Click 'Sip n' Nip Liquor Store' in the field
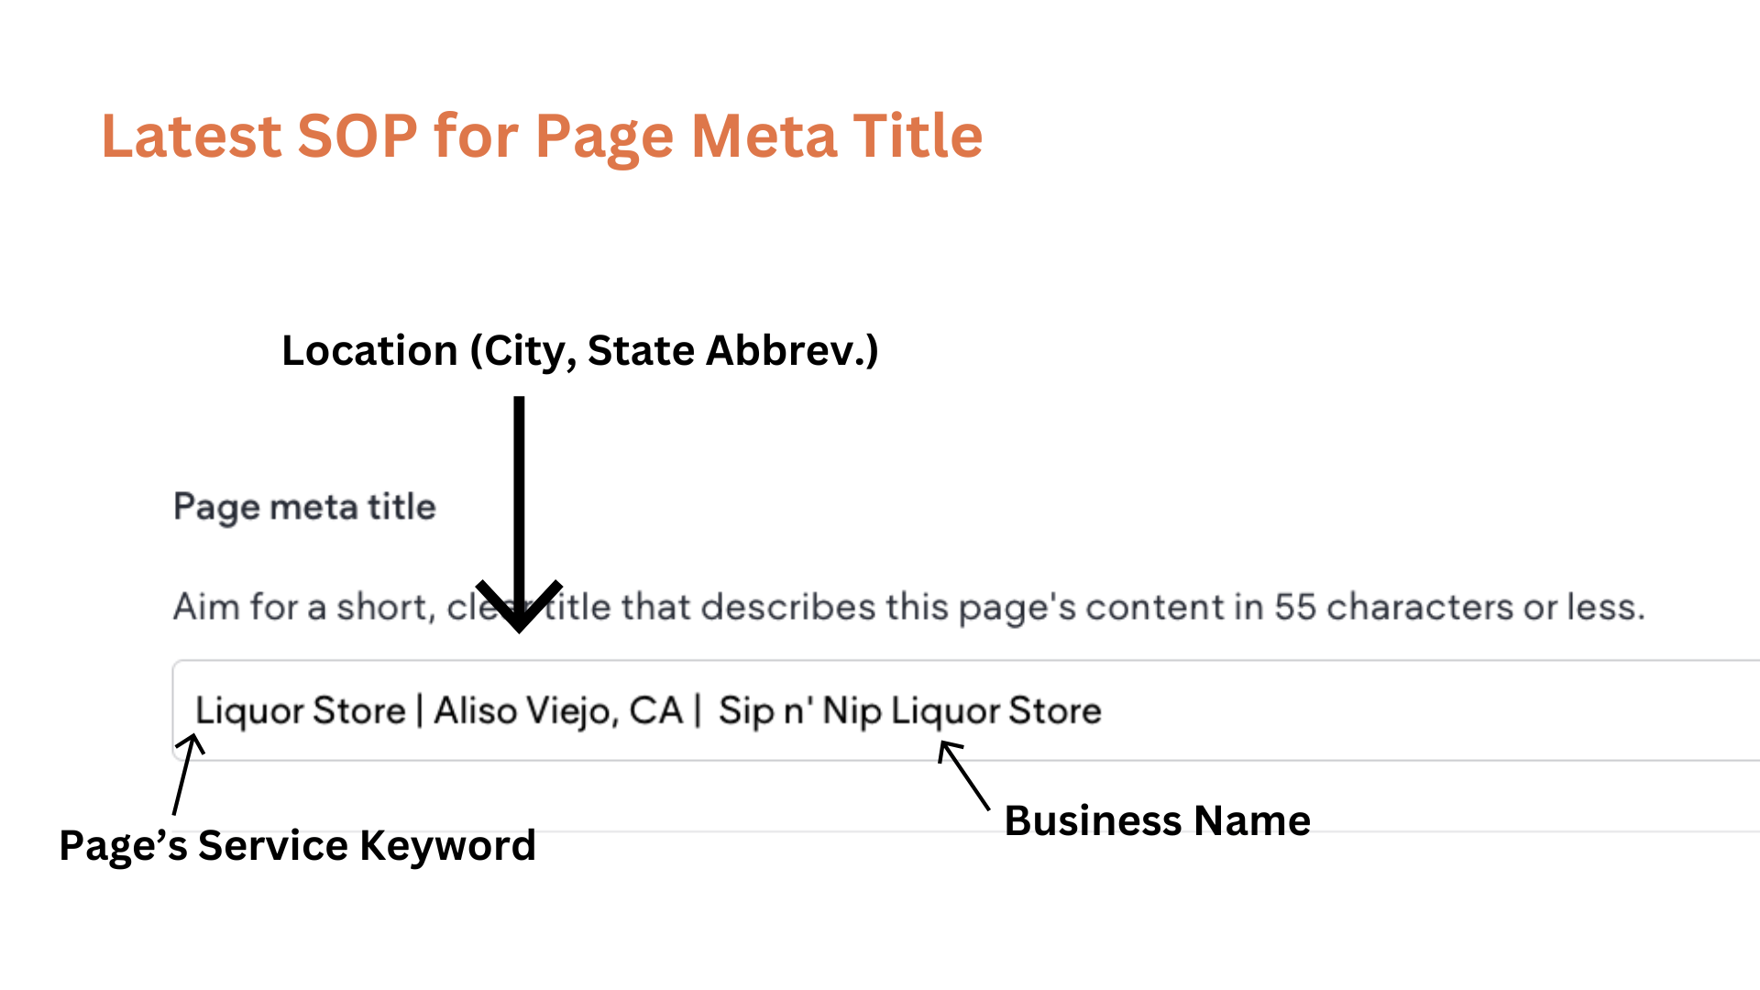The image size is (1760, 990). 909,711
